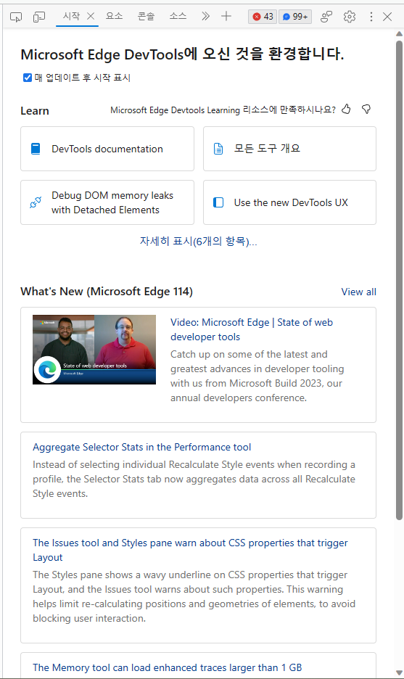This screenshot has height=679, width=404.
Task: Click the scroll up arrow
Action: point(399,34)
